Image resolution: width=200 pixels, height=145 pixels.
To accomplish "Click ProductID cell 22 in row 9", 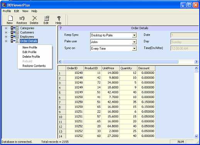I will click(x=93, y=112).
